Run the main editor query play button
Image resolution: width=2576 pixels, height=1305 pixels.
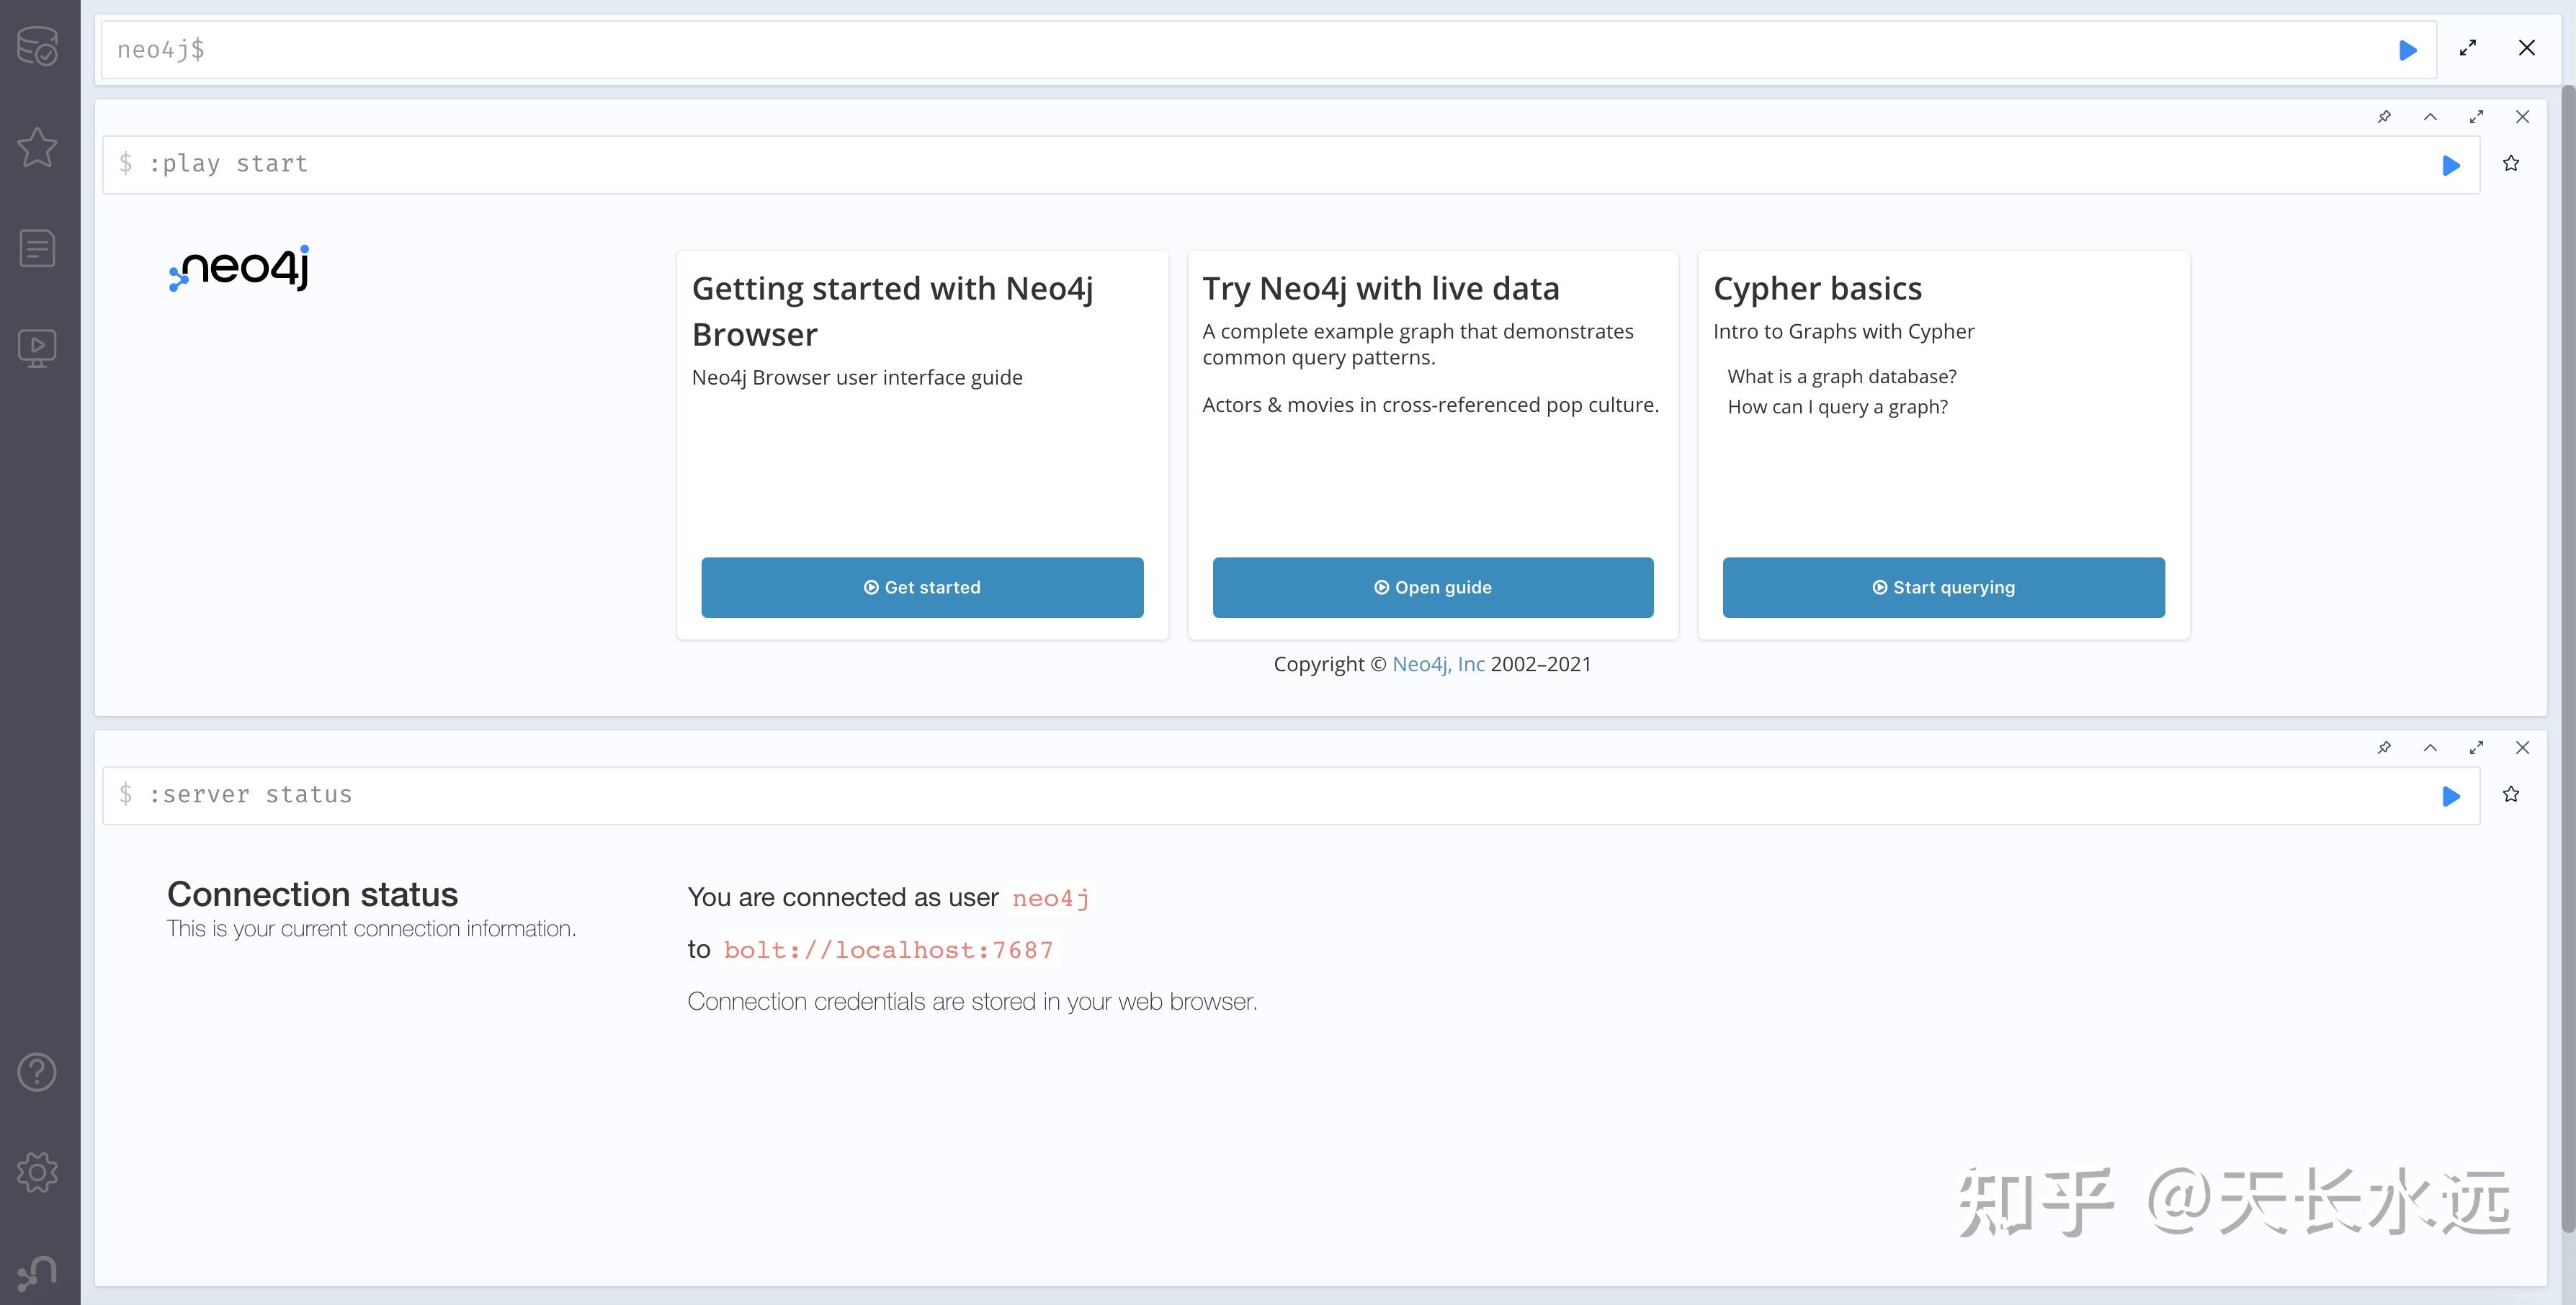coord(2408,50)
